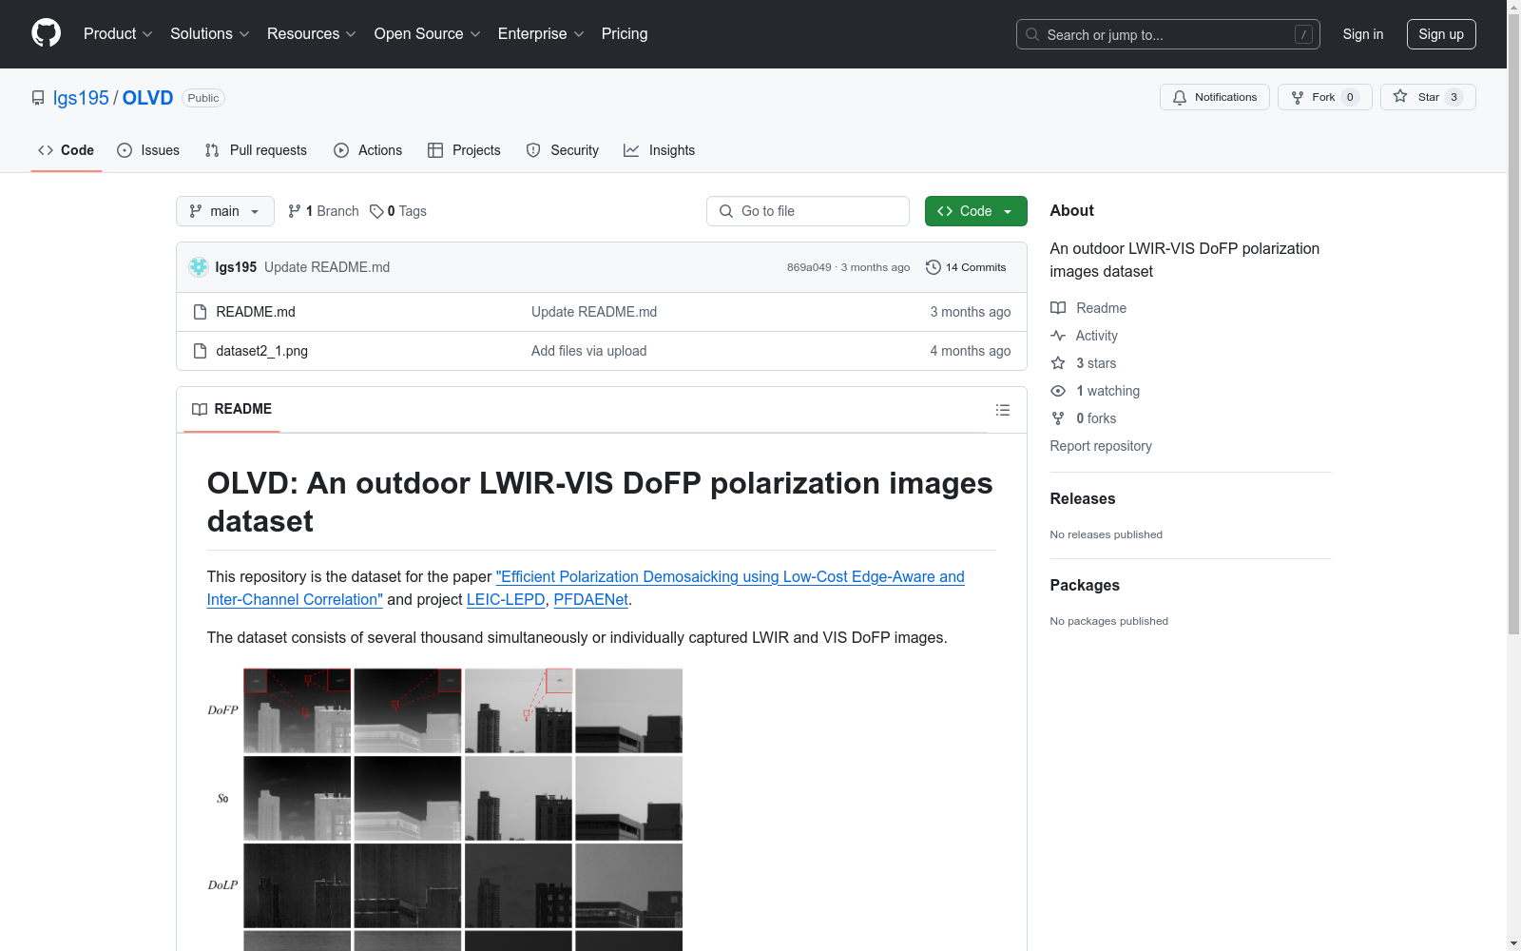
Task: Click the search magnifier icon in header
Action: click(x=1032, y=34)
